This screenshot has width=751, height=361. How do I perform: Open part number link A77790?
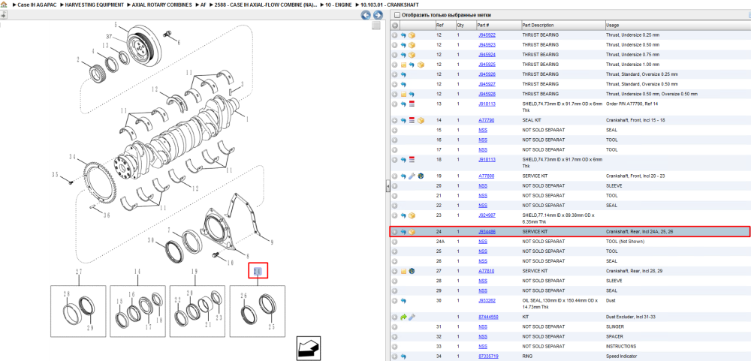[x=486, y=120]
